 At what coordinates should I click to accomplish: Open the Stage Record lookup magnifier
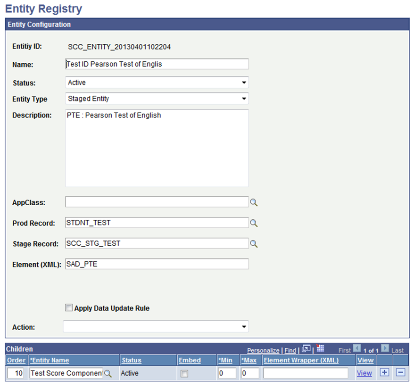click(254, 243)
